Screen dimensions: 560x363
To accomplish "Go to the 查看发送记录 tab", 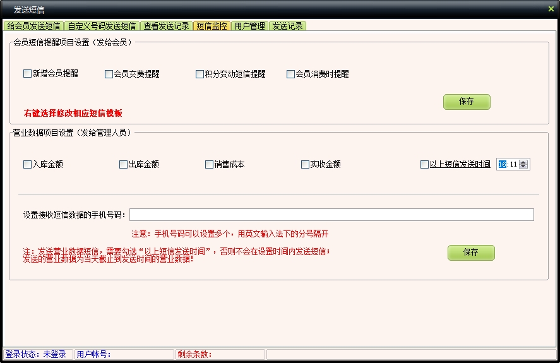I will coord(166,26).
